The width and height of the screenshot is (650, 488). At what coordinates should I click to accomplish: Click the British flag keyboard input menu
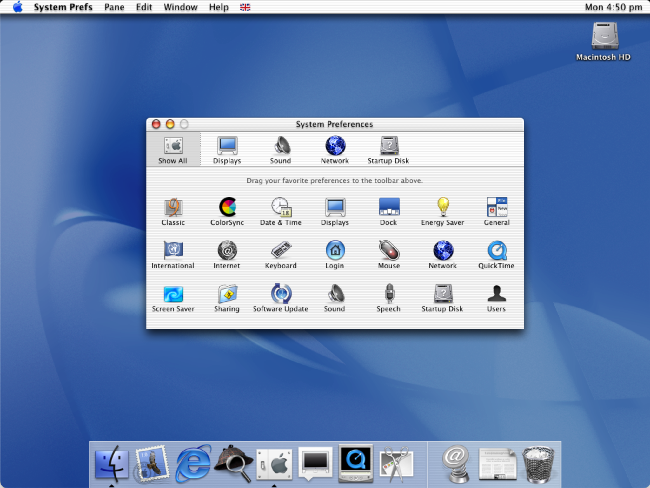245,7
